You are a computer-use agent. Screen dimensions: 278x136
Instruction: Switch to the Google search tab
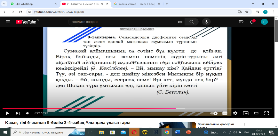(x=136, y=4)
